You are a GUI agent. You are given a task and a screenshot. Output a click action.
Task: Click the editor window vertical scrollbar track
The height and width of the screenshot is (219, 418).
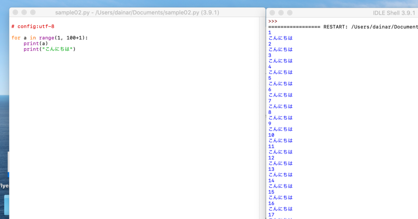262,118
